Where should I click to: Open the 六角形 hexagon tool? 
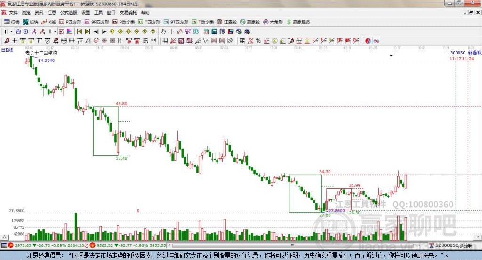[x=273, y=22]
